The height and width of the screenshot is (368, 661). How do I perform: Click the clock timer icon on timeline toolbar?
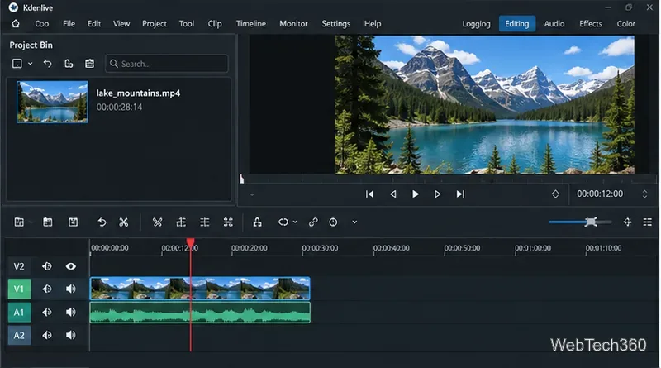tap(333, 222)
